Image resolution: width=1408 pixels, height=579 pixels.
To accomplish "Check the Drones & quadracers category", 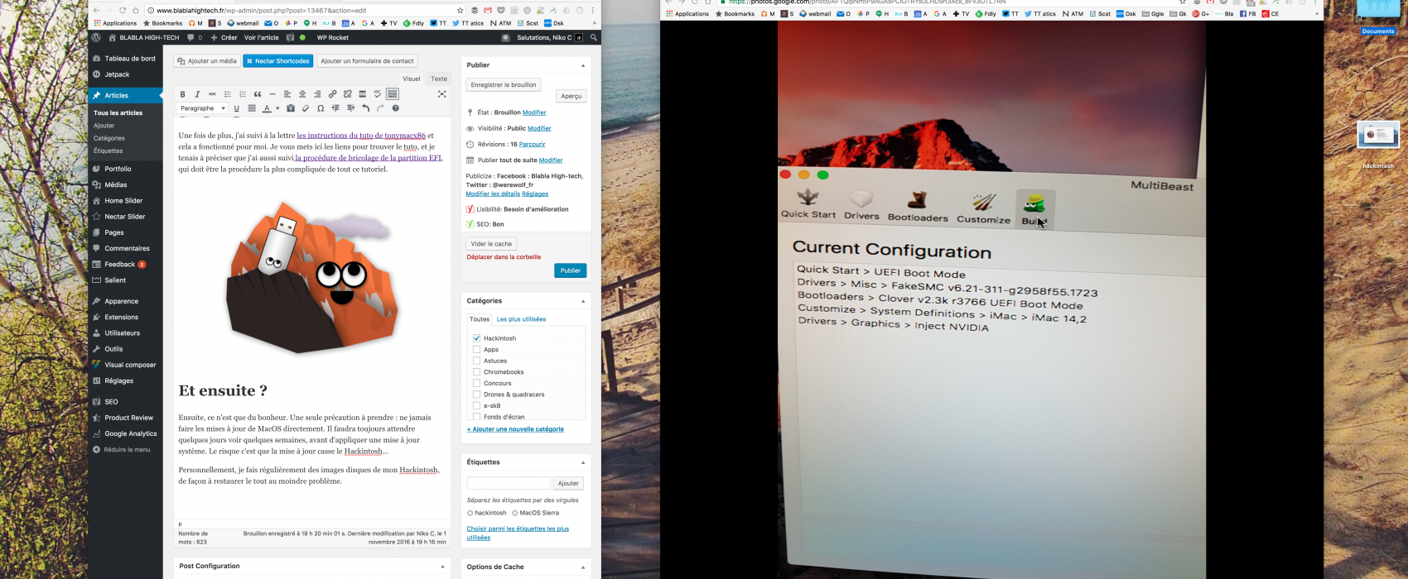I will point(476,395).
